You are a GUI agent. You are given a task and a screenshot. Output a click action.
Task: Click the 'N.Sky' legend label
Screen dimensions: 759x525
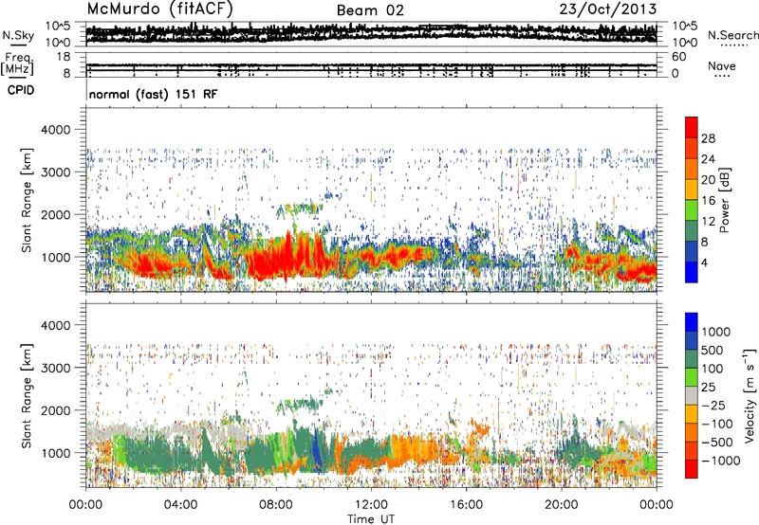point(18,35)
